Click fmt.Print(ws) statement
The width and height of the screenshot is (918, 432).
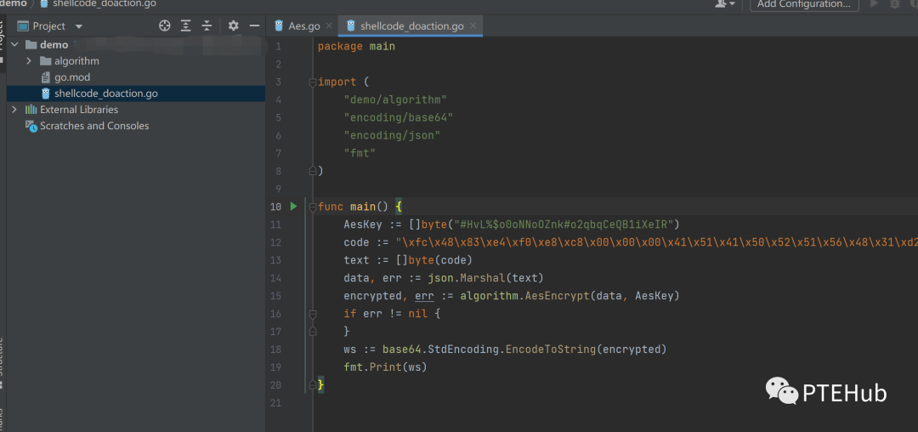point(386,367)
